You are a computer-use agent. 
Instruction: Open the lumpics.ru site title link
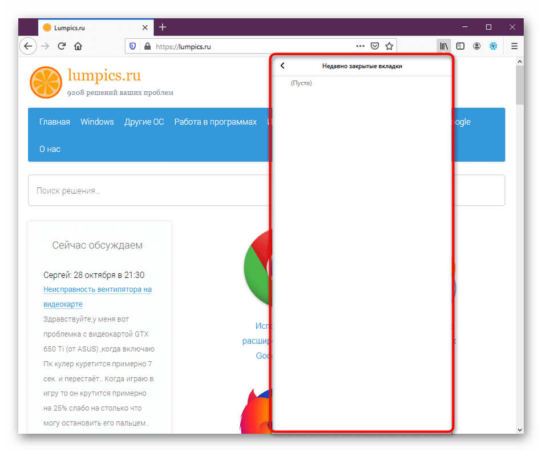[x=104, y=75]
